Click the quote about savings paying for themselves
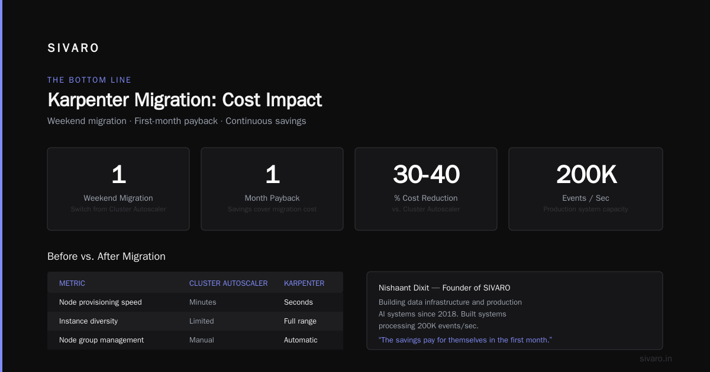 [465, 340]
